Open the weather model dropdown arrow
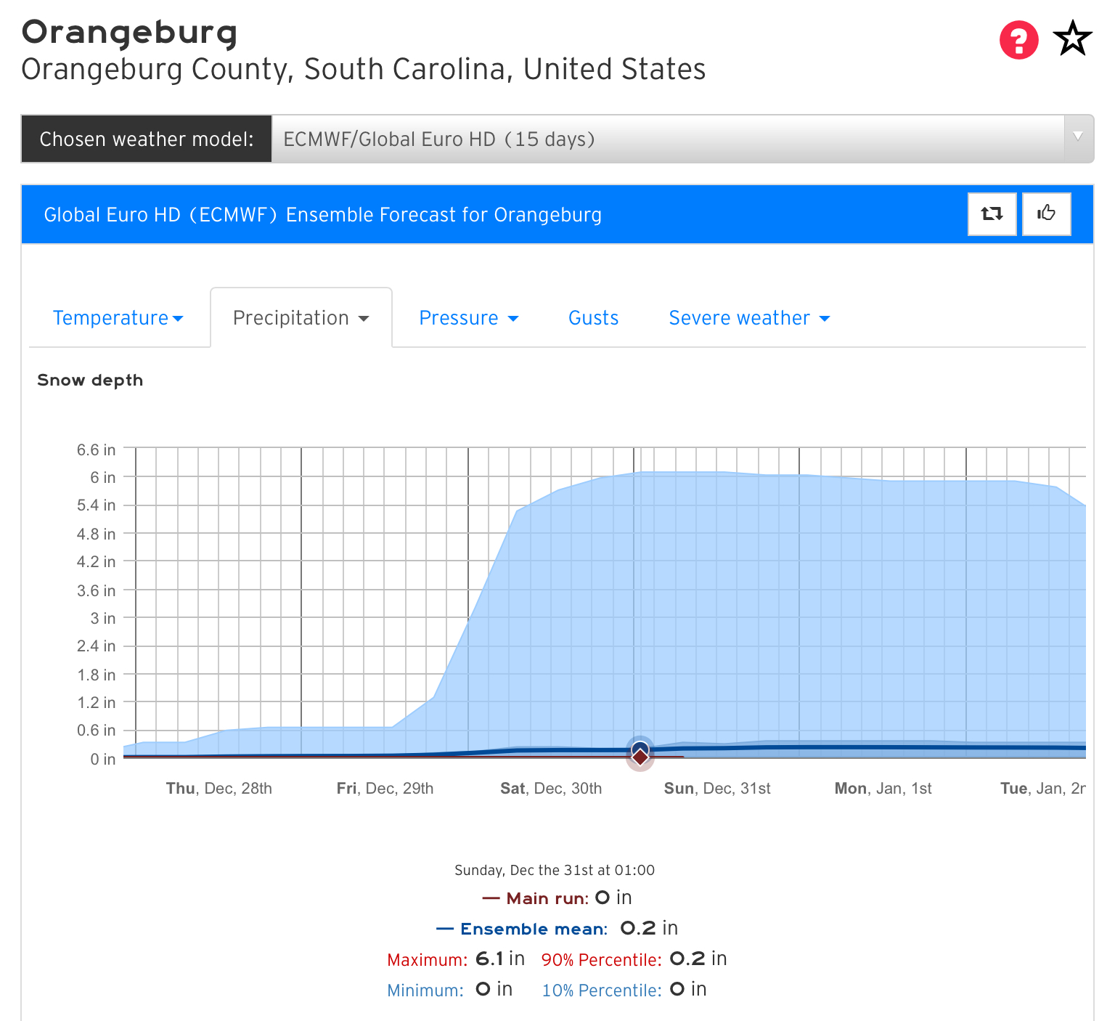 coord(1078,138)
